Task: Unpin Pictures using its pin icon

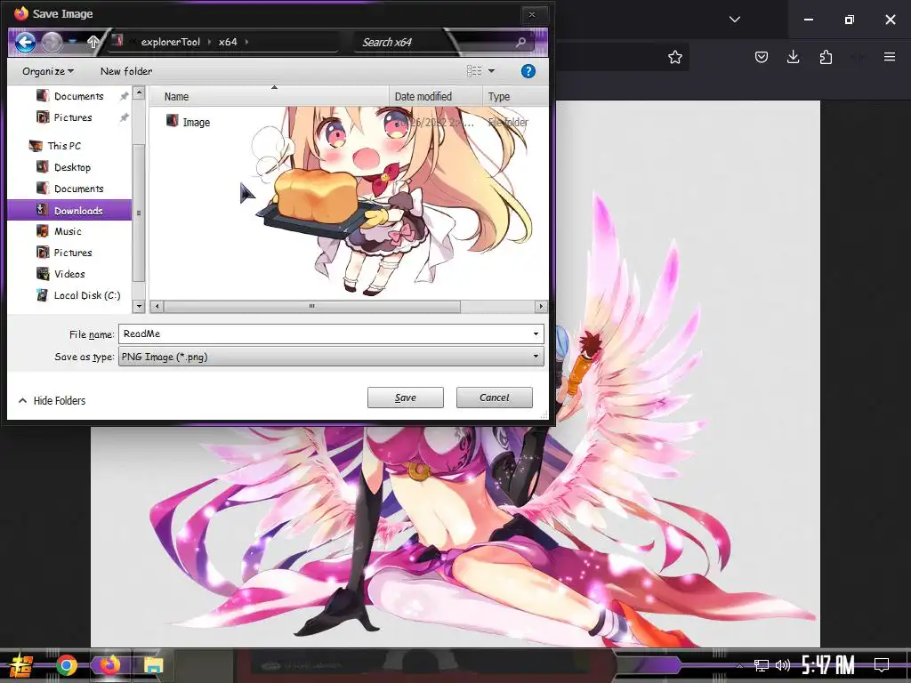Action: point(124,118)
